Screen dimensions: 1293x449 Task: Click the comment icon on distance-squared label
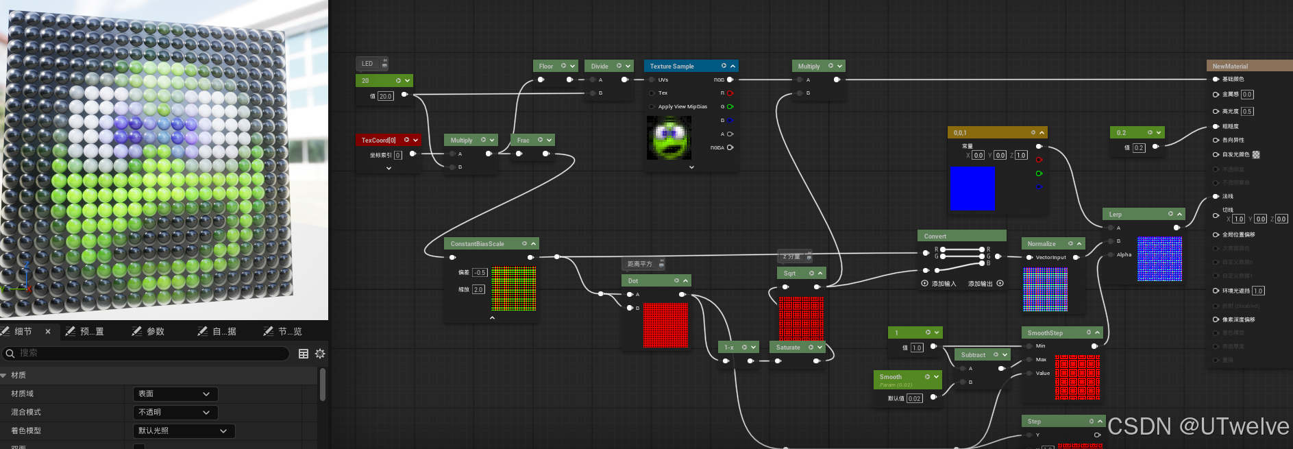pos(661,264)
